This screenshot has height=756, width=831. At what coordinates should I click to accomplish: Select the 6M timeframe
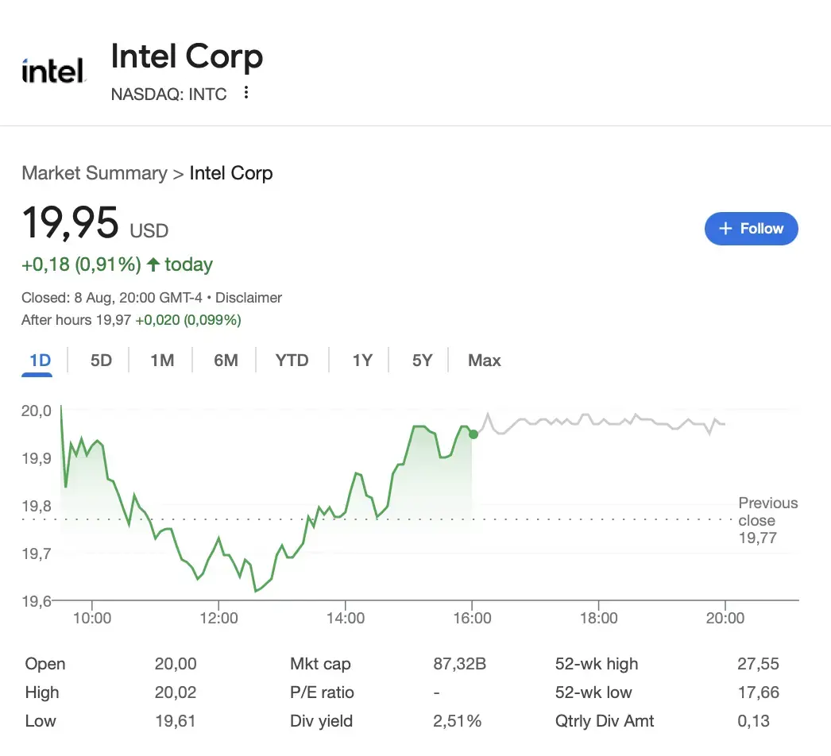click(x=226, y=360)
